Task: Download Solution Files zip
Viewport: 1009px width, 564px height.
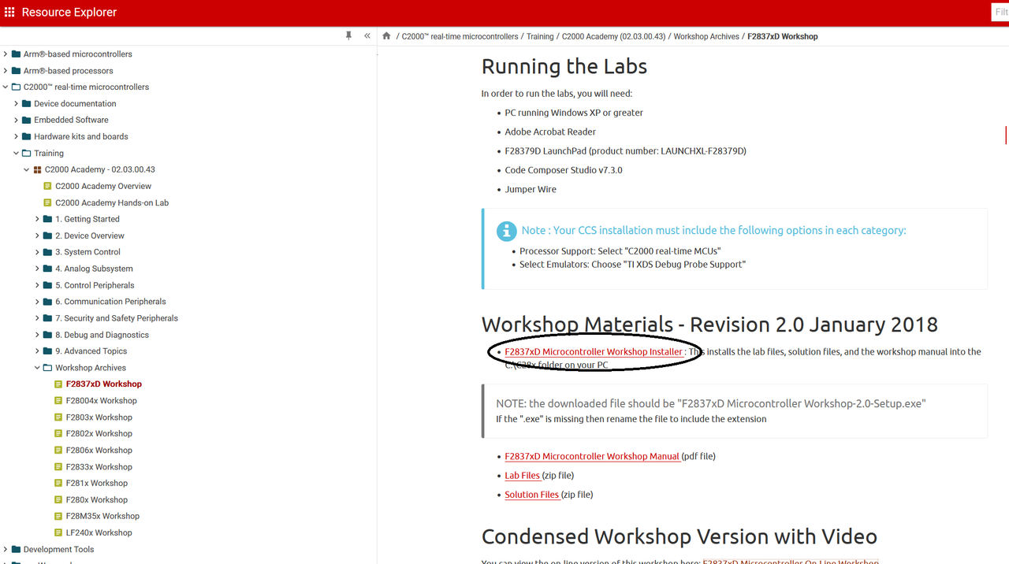Action: 532,495
